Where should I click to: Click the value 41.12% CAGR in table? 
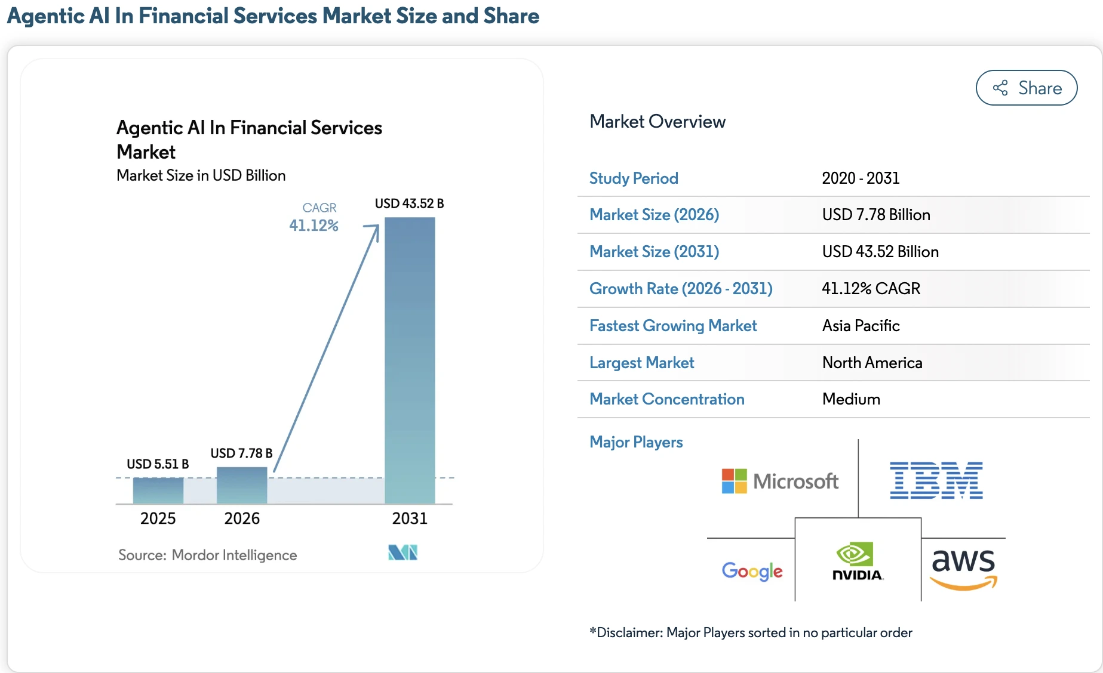pyautogui.click(x=871, y=289)
